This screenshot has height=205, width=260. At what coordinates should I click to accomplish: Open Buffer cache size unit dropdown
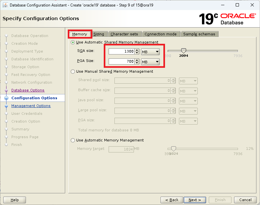[x=188, y=91]
